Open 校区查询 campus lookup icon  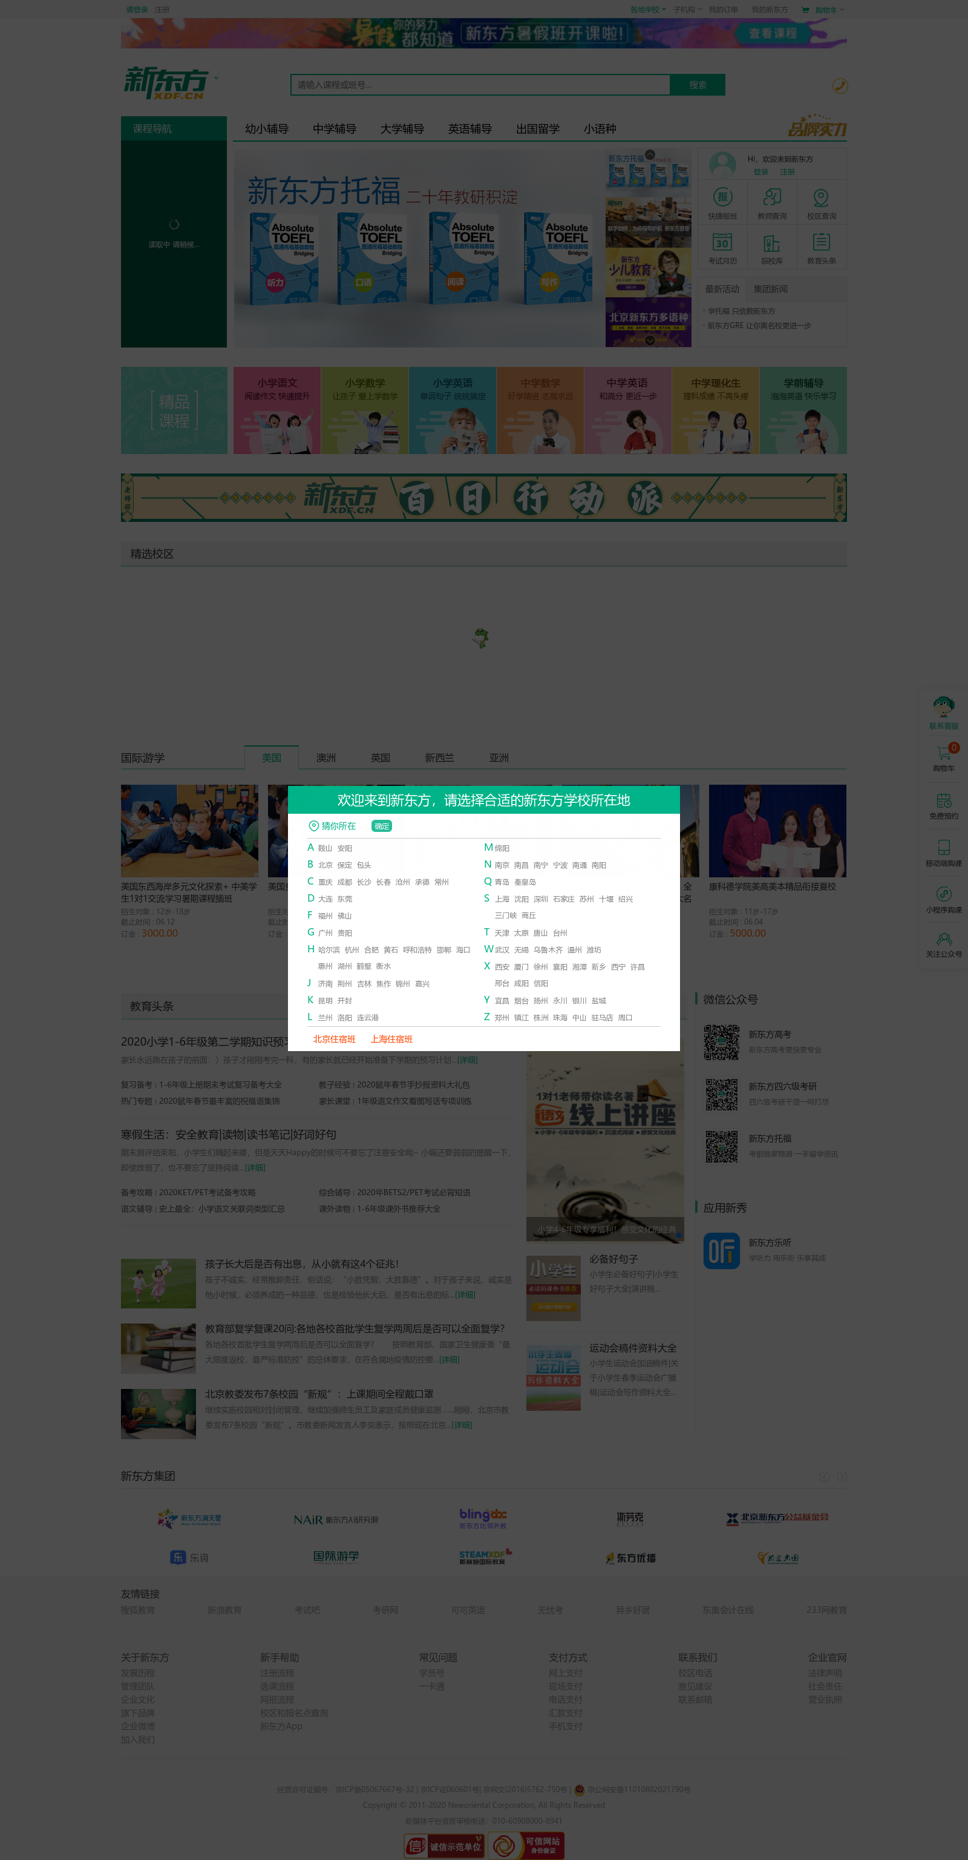pyautogui.click(x=821, y=203)
